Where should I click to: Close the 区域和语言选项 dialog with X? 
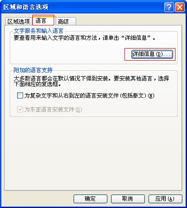click(180, 7)
